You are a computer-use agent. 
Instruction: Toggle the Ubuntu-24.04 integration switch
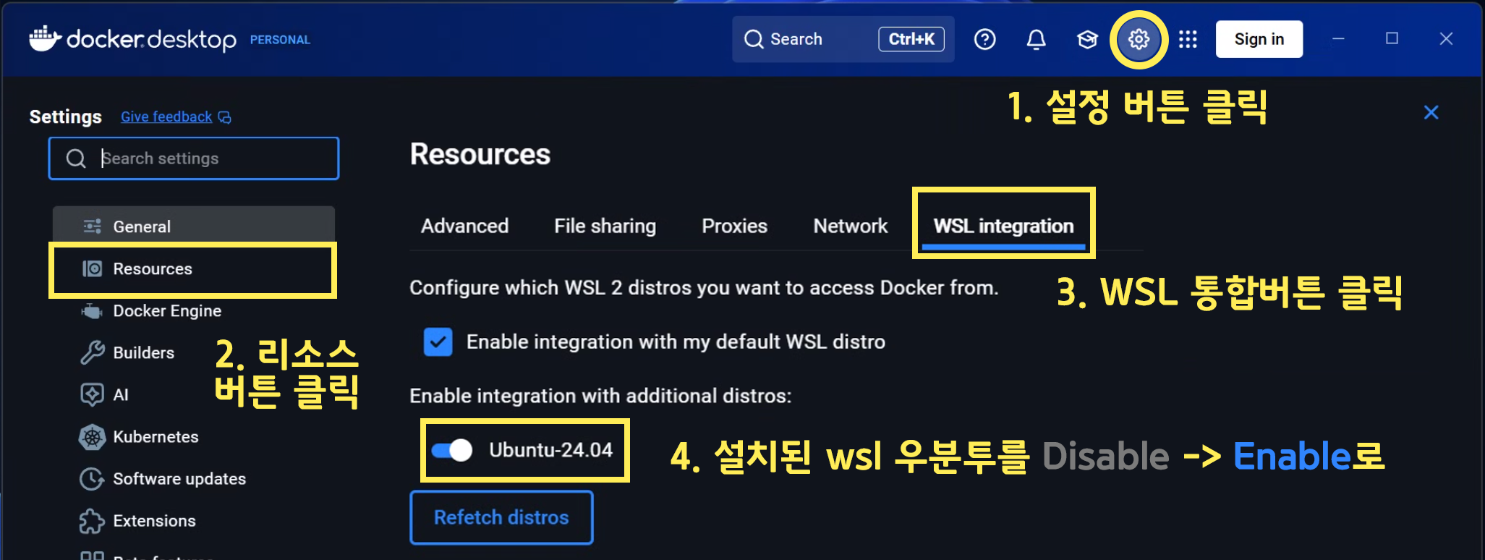(451, 450)
